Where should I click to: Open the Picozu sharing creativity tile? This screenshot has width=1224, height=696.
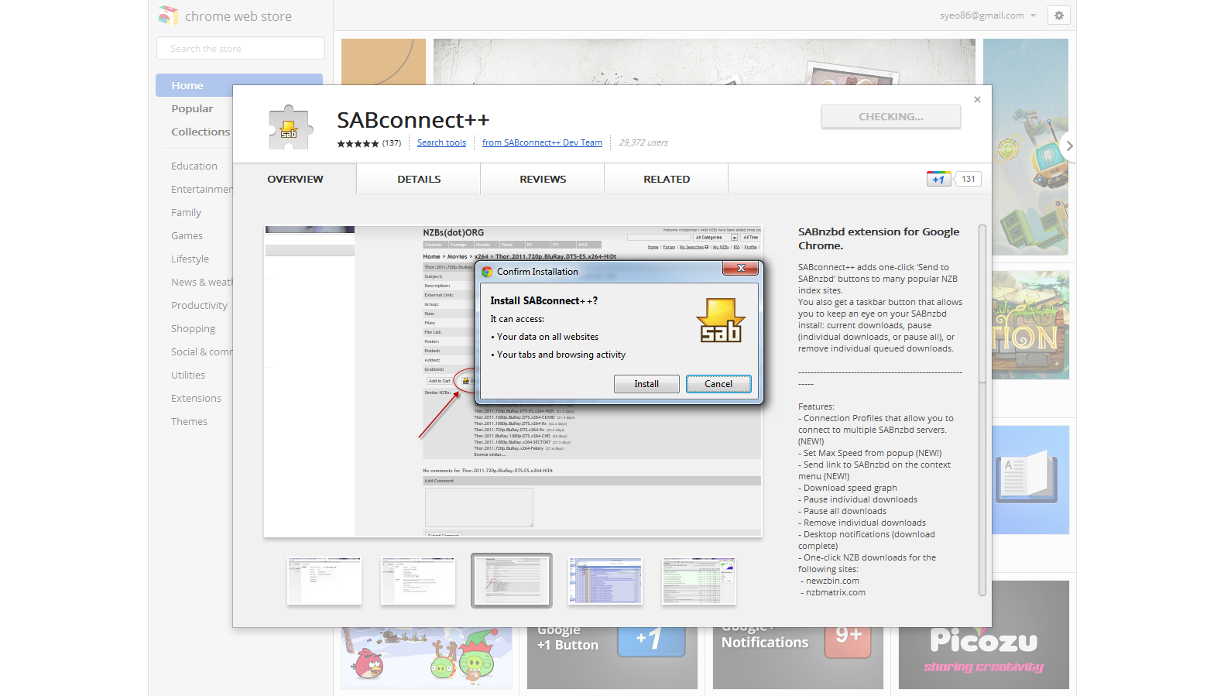(984, 635)
